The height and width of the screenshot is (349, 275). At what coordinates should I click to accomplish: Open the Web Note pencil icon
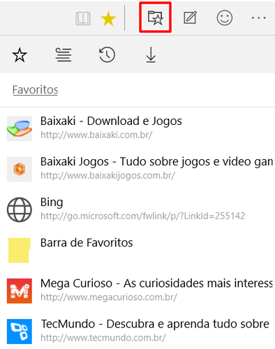pos(190,17)
